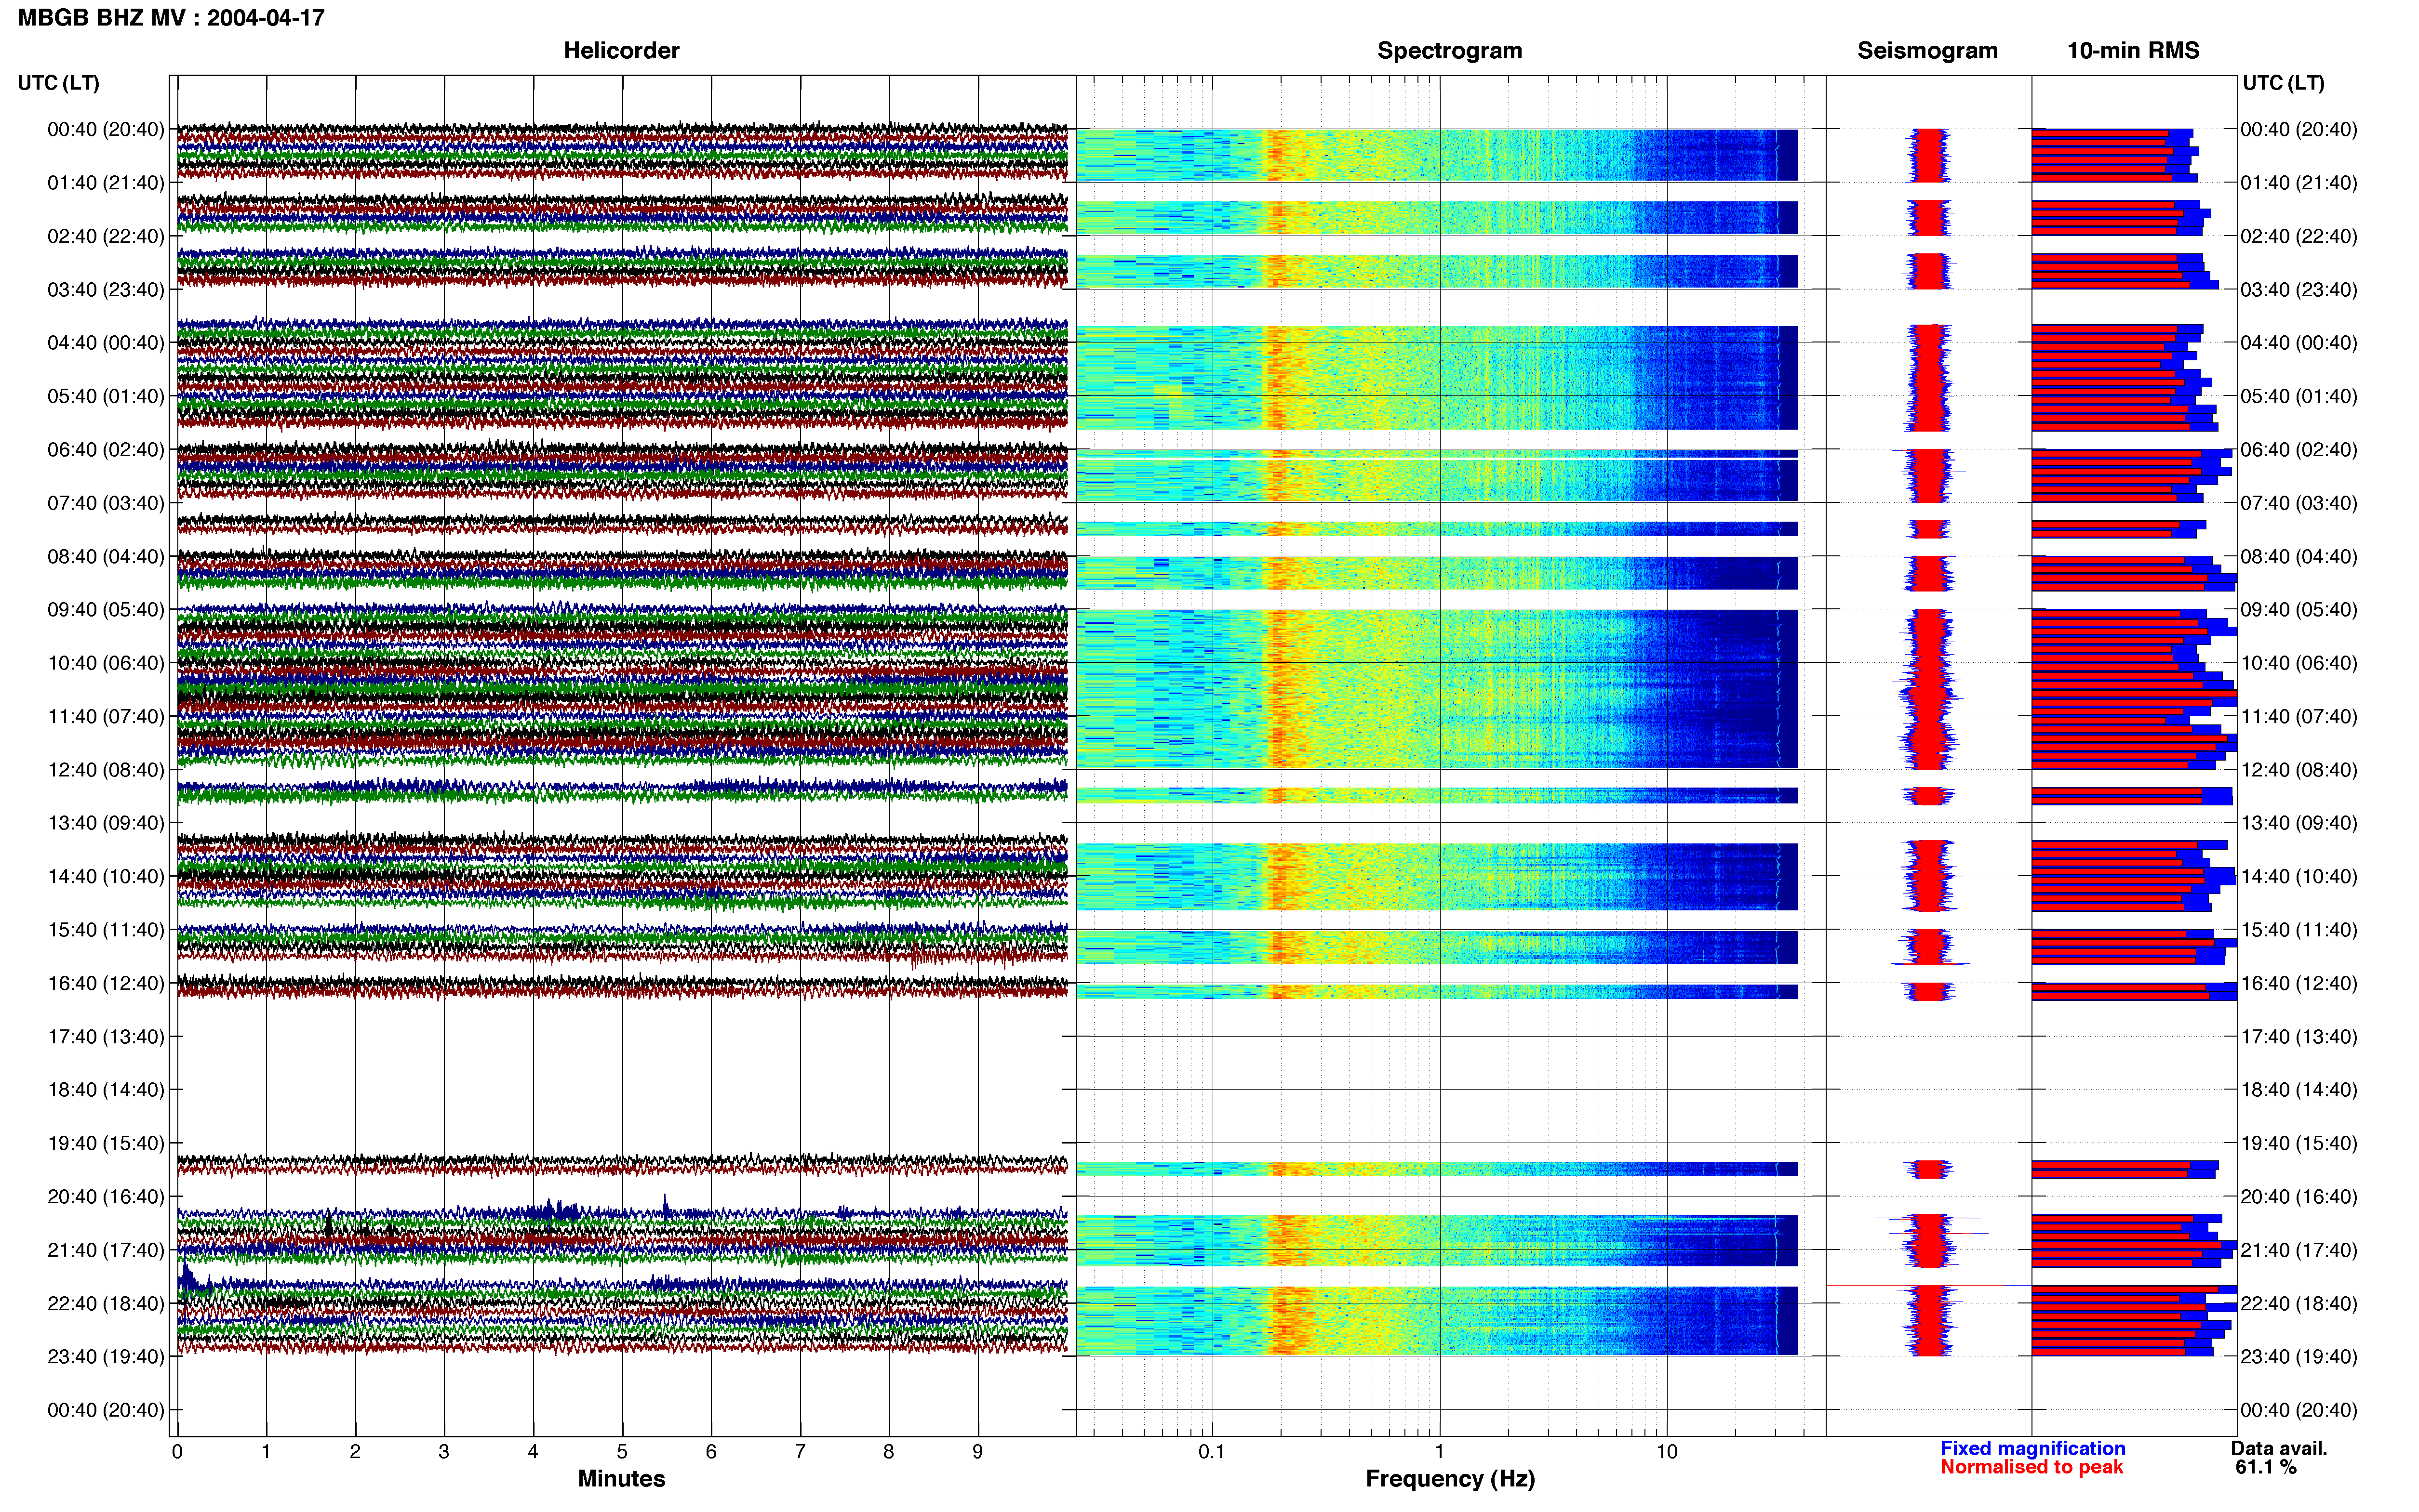Click the 10 Hz frequency tick label
This screenshot has width=2419, height=1512.
(1667, 1451)
